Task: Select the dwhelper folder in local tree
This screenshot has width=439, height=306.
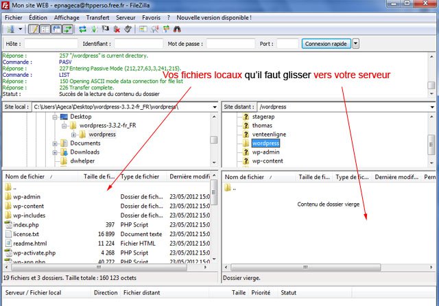Action: click(82, 161)
